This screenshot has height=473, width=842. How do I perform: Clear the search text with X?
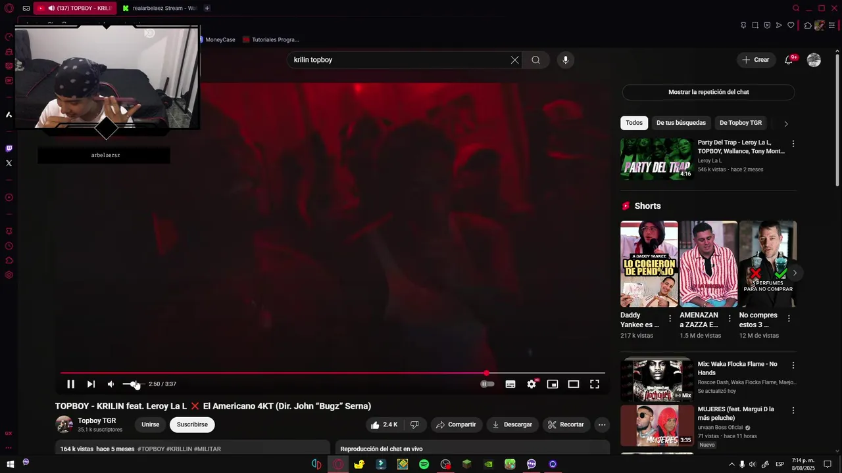click(514, 60)
